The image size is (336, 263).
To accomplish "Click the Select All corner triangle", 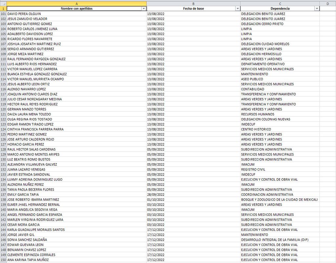I will tap(3, 4).
